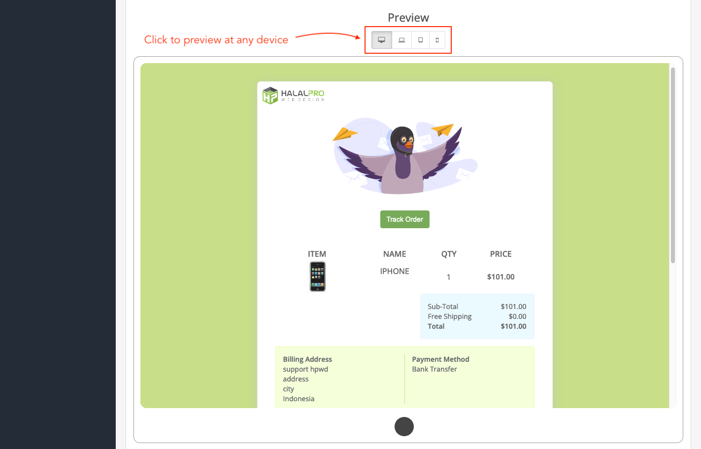Click the Payment Method heading
701x449 pixels.
pyautogui.click(x=440, y=359)
